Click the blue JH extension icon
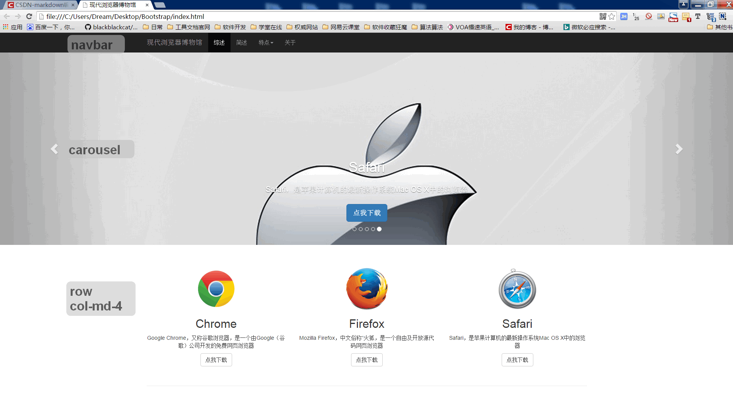The image size is (733, 398). pyautogui.click(x=624, y=17)
